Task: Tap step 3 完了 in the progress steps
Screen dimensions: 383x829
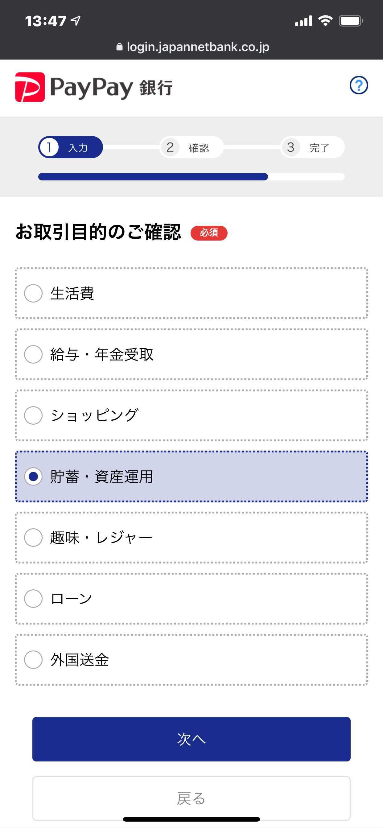Action: click(x=312, y=147)
